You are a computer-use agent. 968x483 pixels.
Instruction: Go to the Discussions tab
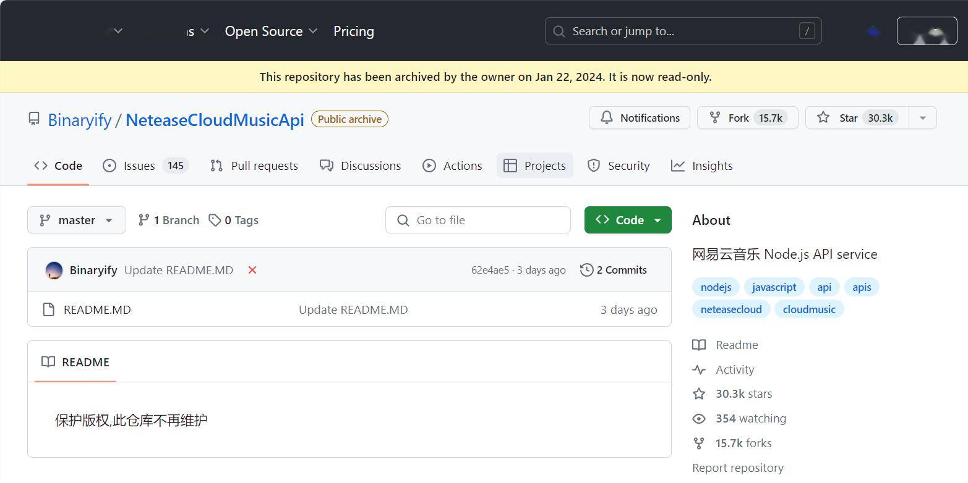360,166
